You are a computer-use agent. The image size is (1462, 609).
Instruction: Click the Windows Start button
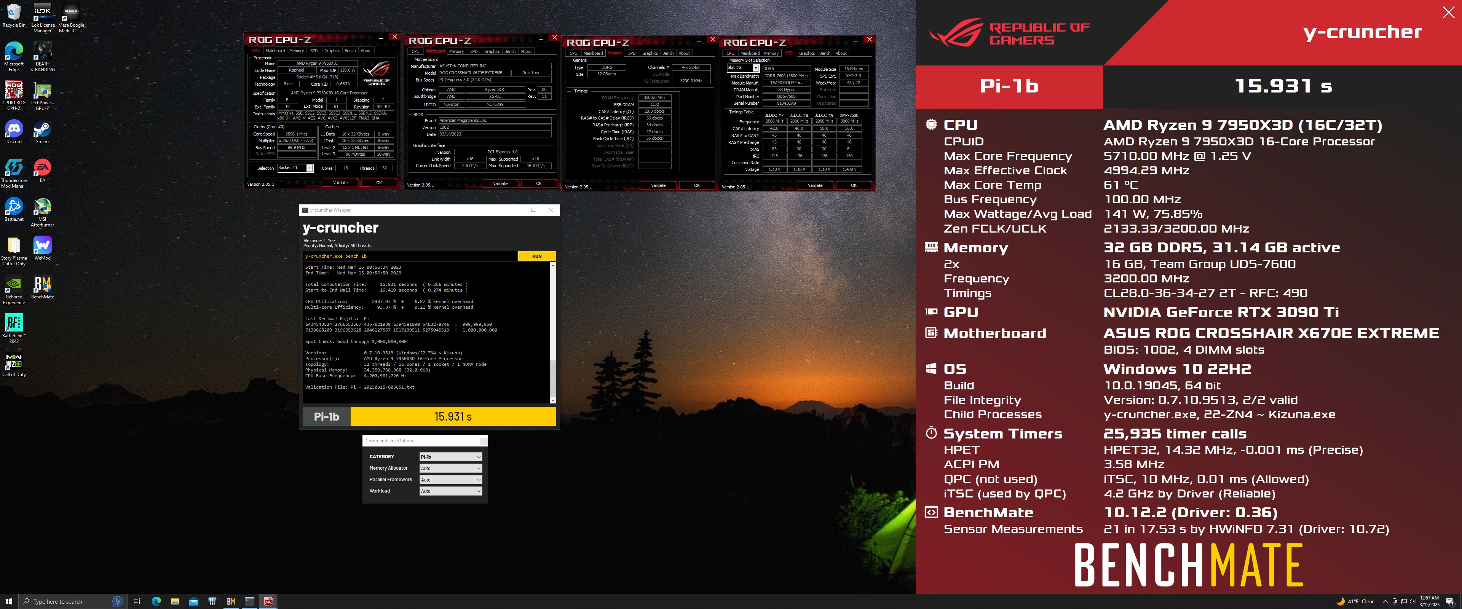8,601
